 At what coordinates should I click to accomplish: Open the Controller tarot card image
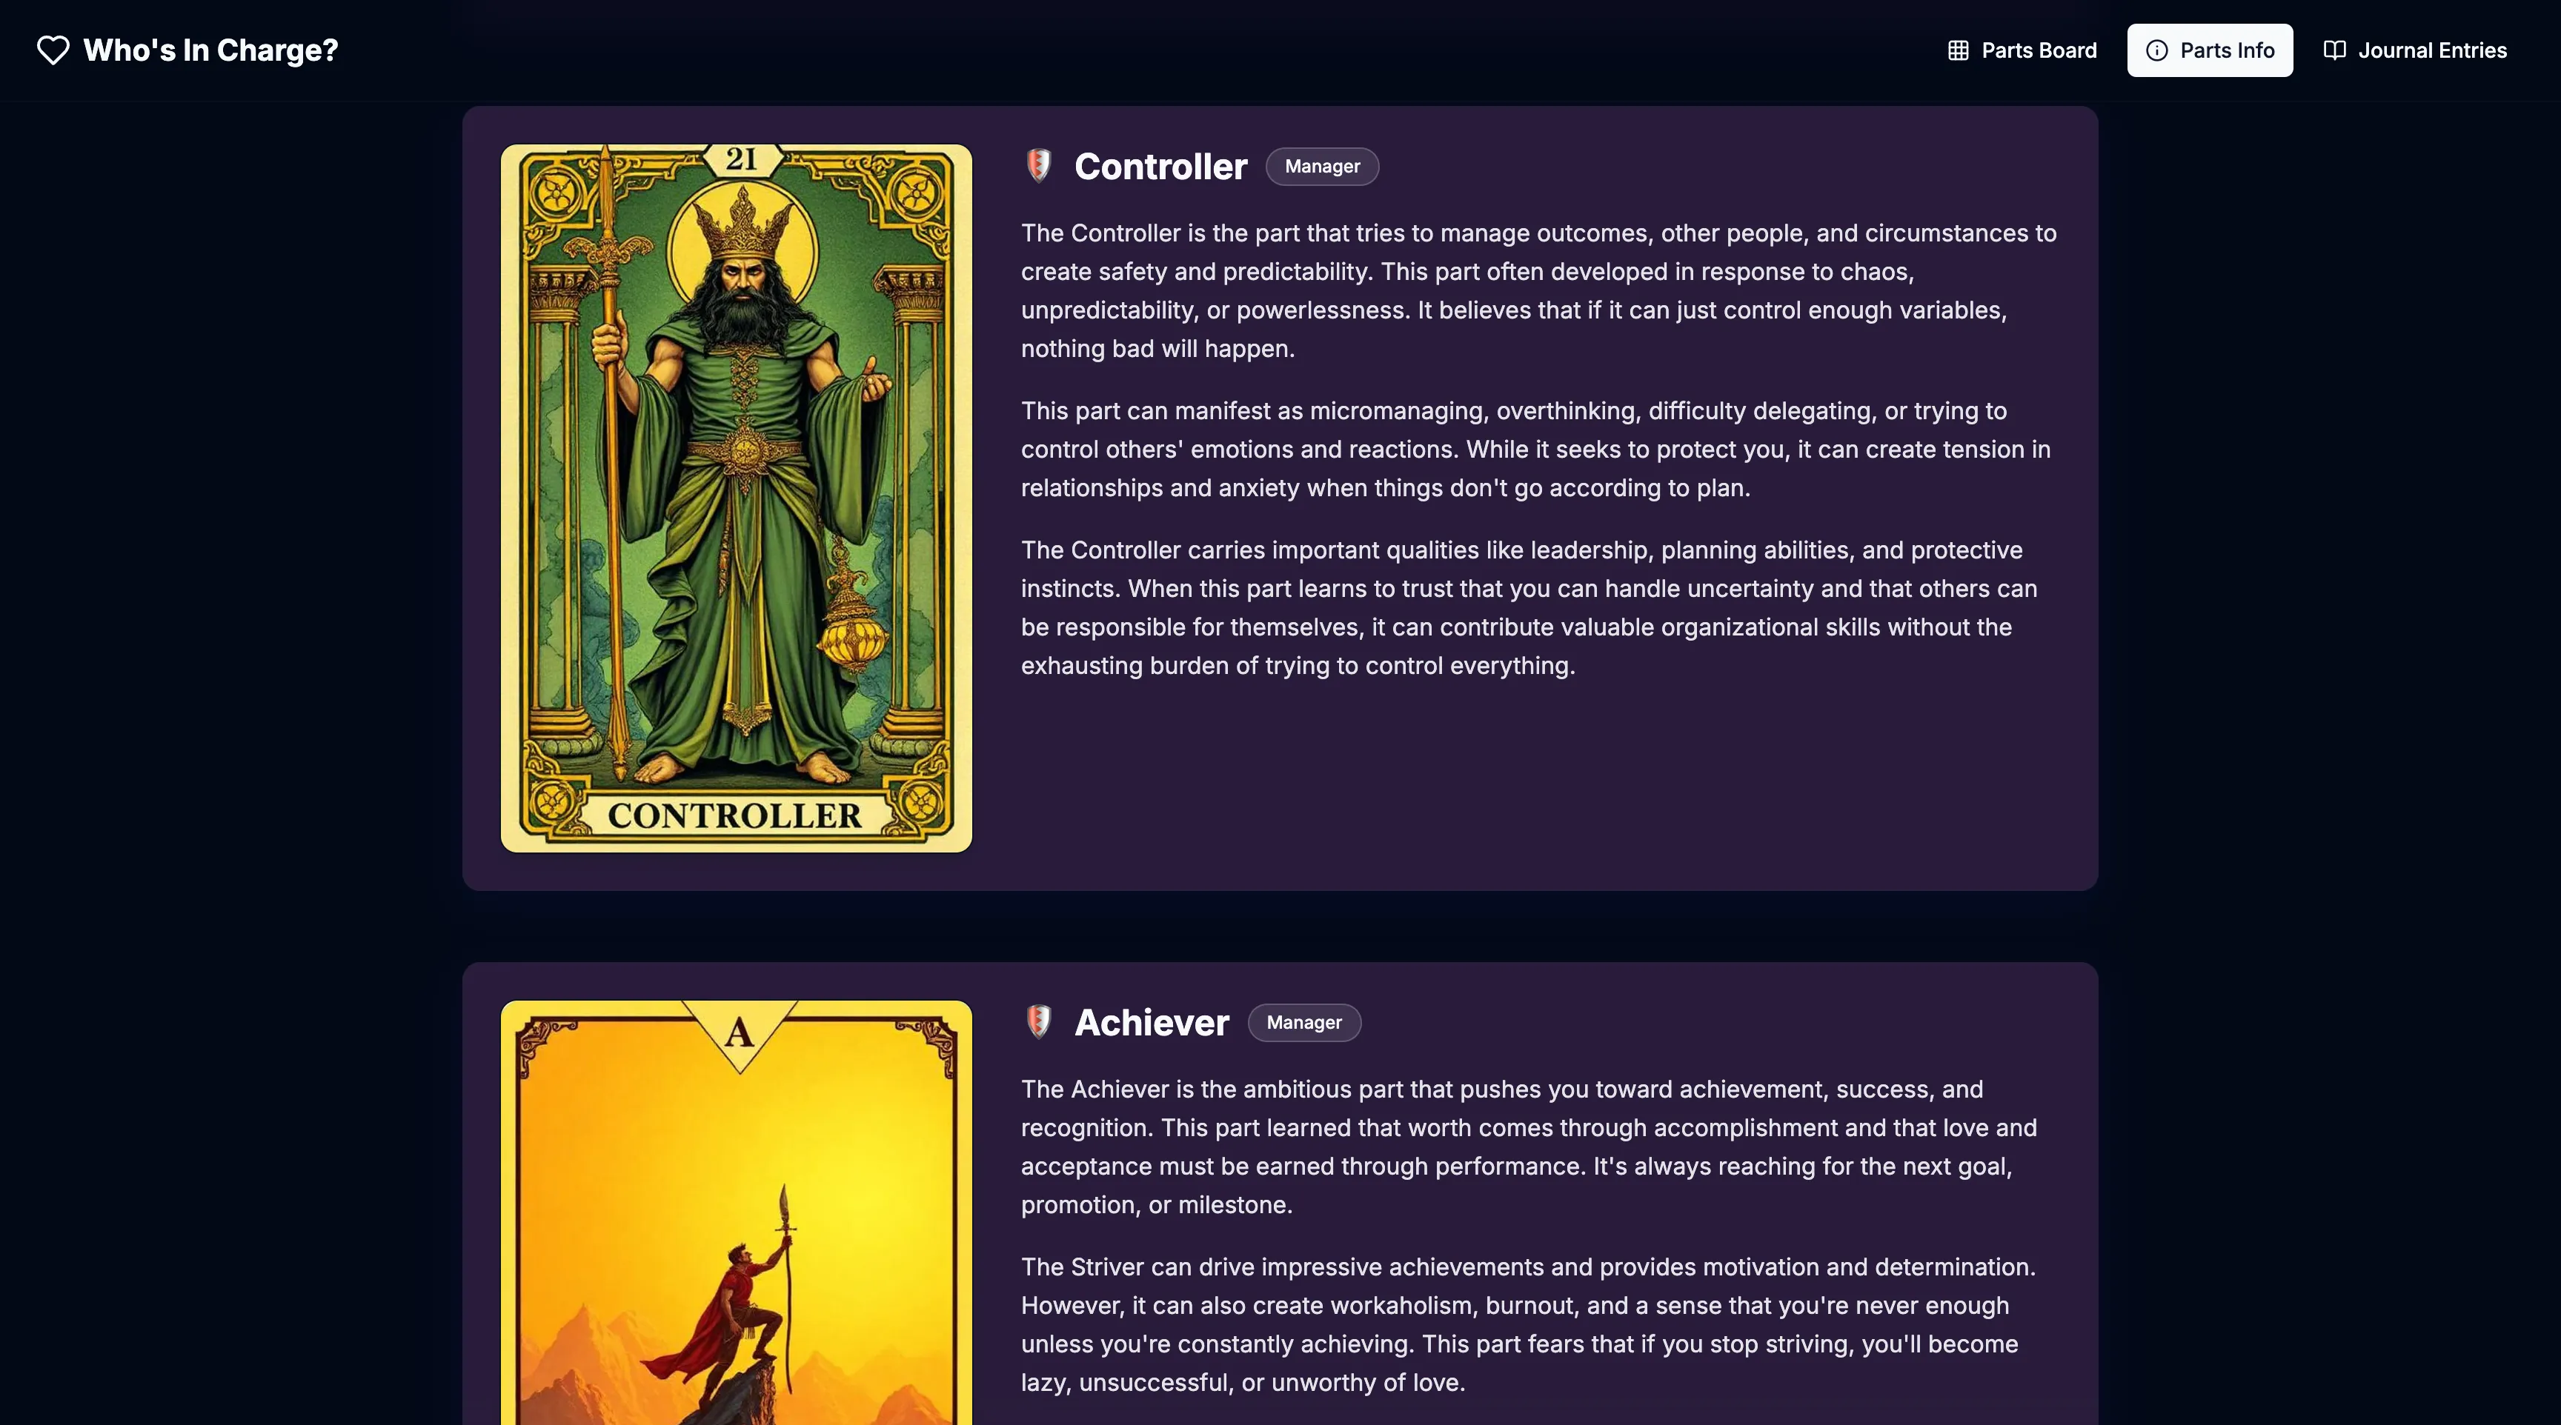[737, 499]
